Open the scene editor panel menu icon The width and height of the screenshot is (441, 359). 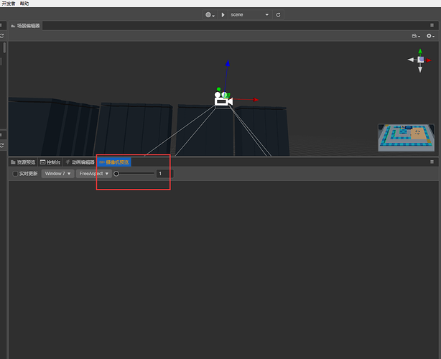pyautogui.click(x=432, y=25)
